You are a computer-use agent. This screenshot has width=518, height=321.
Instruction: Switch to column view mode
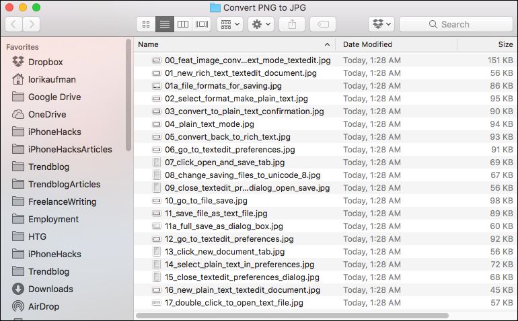(182, 24)
